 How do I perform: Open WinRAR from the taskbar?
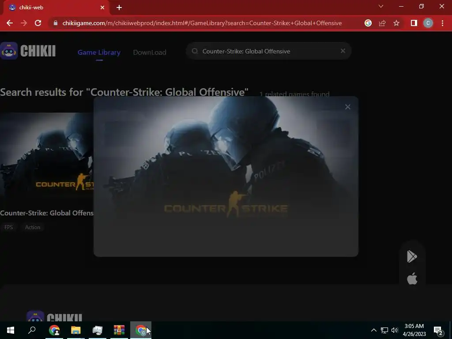119,330
